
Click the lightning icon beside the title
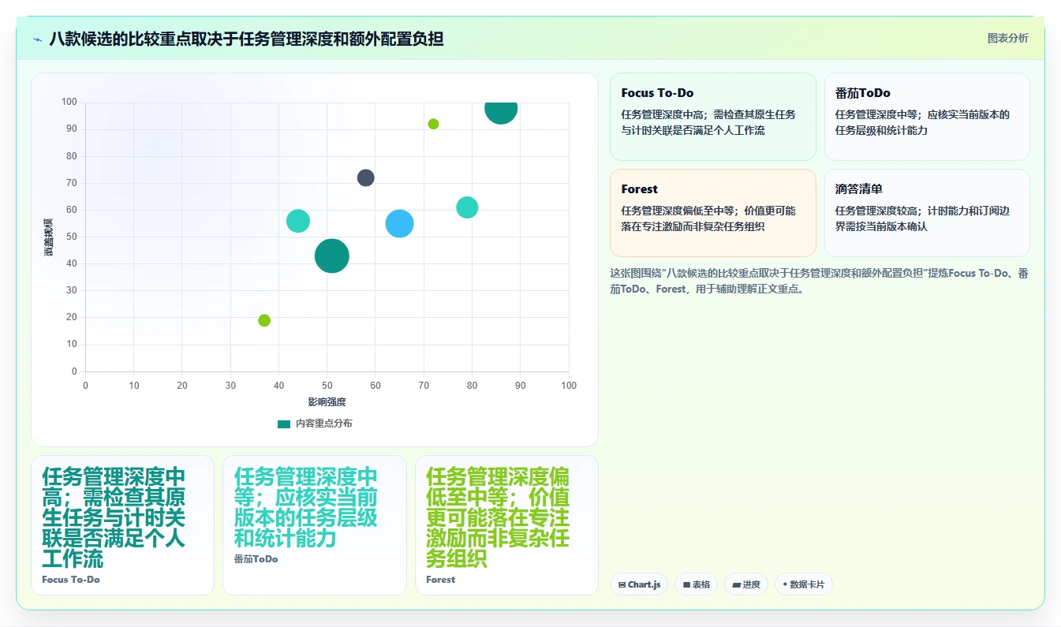click(x=37, y=39)
